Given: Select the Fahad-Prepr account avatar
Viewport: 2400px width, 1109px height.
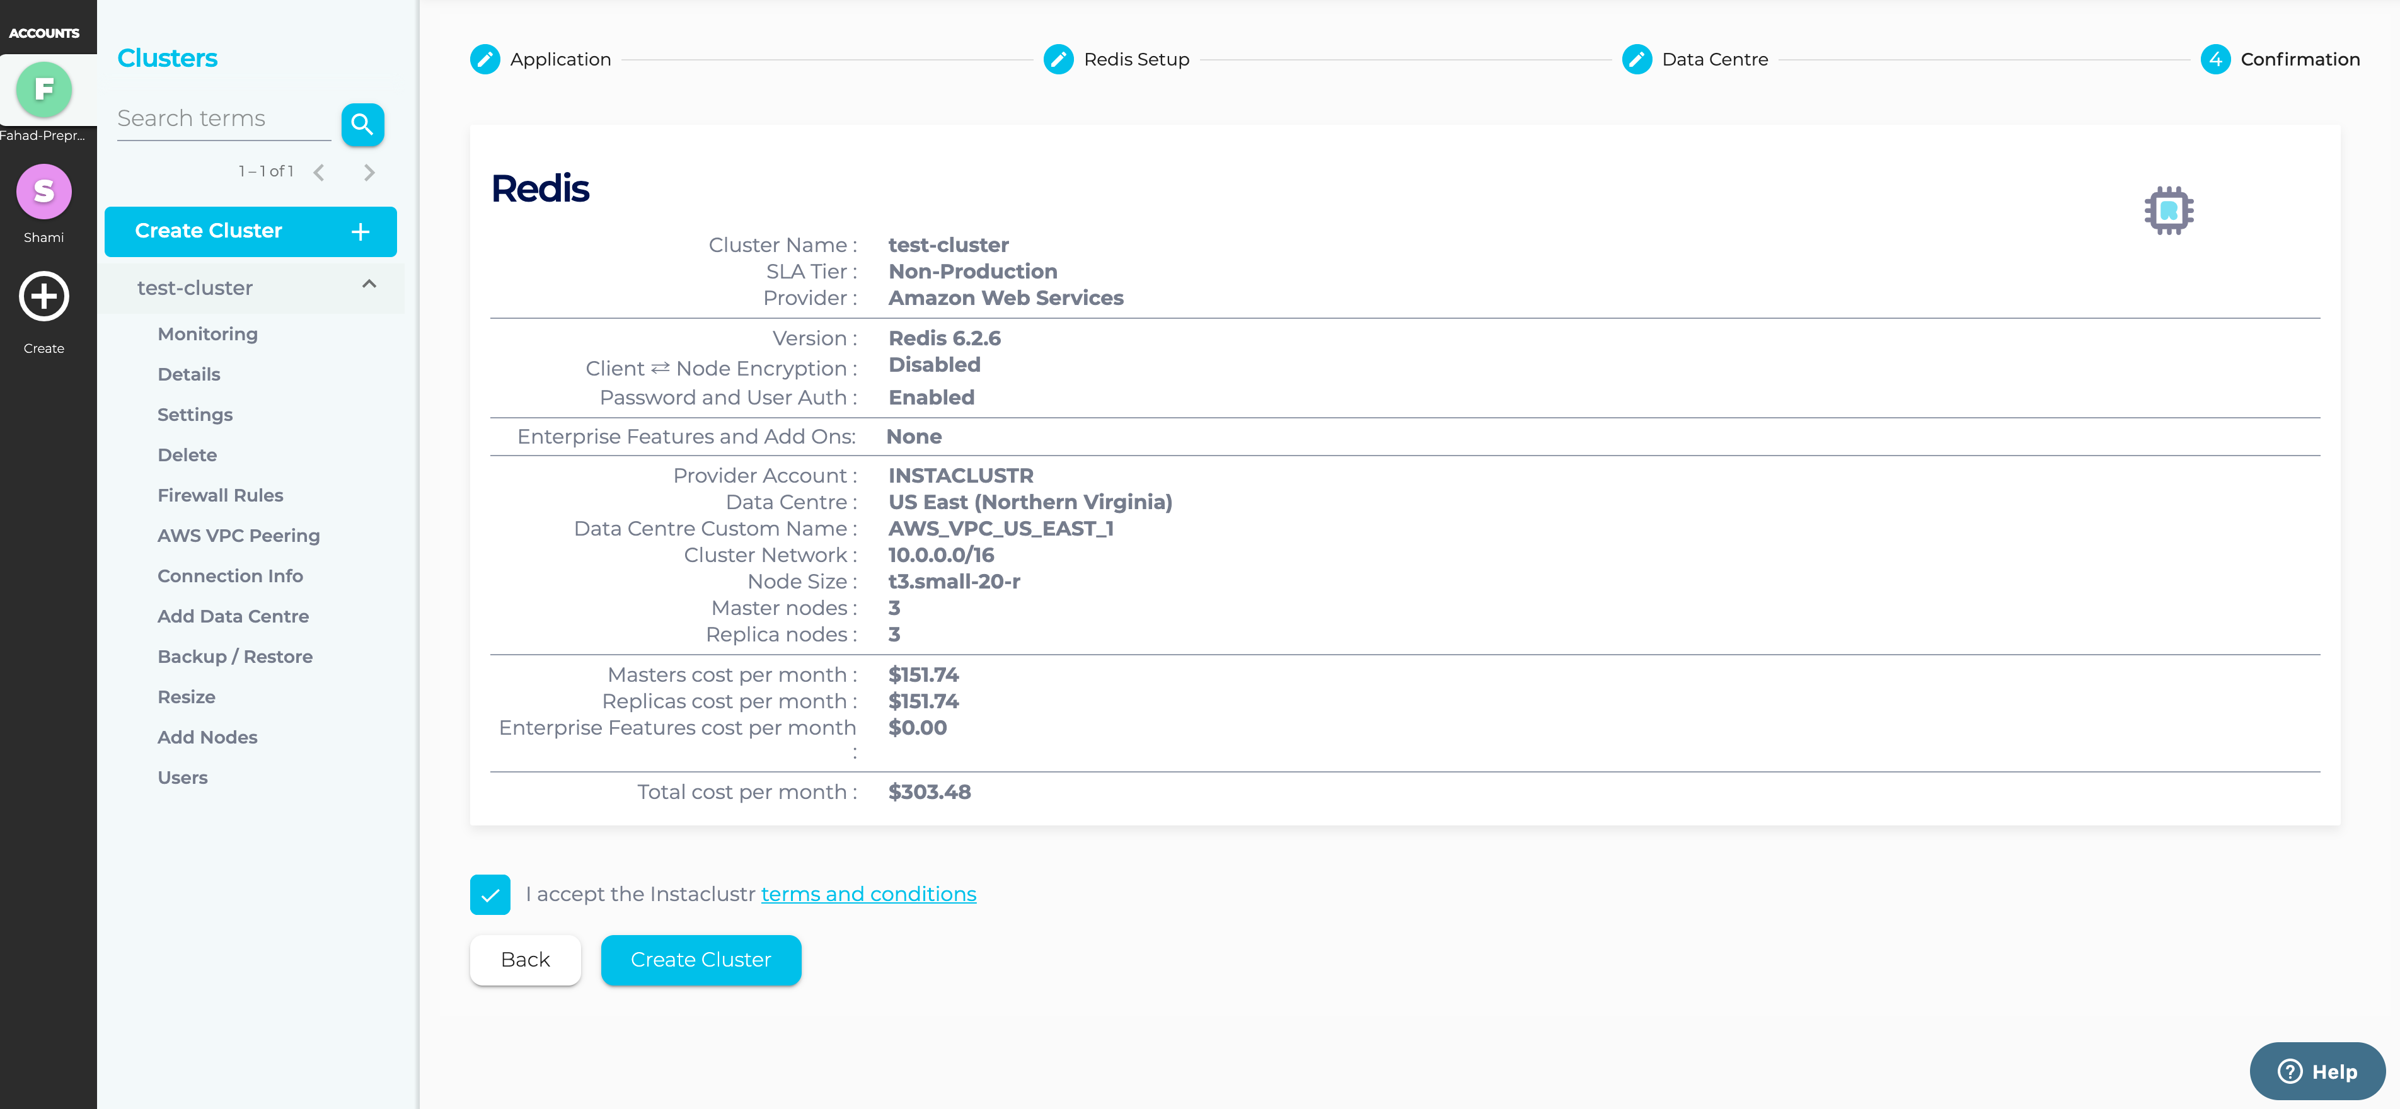Looking at the screenshot, I should pyautogui.click(x=43, y=89).
